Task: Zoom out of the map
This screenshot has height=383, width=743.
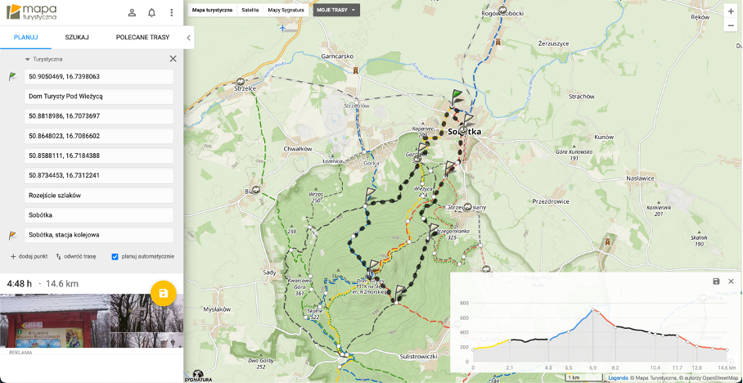Action: [730, 25]
